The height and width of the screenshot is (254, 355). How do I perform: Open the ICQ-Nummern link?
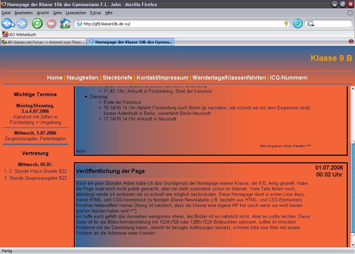[x=288, y=78]
